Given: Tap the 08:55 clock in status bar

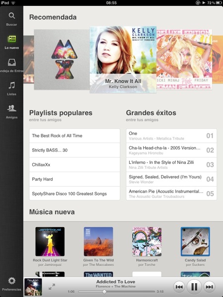Looking at the screenshot, I should pyautogui.click(x=111, y=2).
